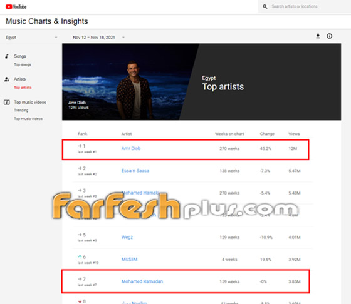Click the YouTube logo icon
The height and width of the screenshot is (304, 351).
pyautogui.click(x=9, y=7)
